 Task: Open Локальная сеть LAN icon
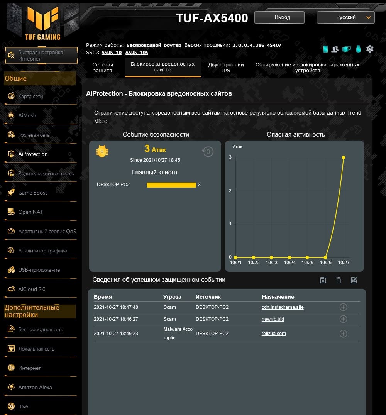pos(11,349)
